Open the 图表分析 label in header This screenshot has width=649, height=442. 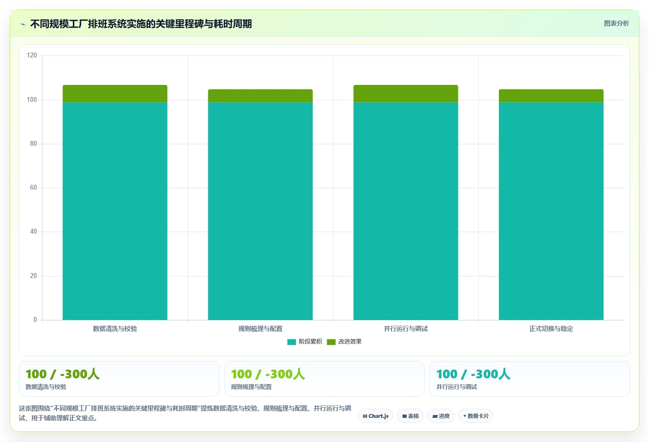tap(616, 23)
